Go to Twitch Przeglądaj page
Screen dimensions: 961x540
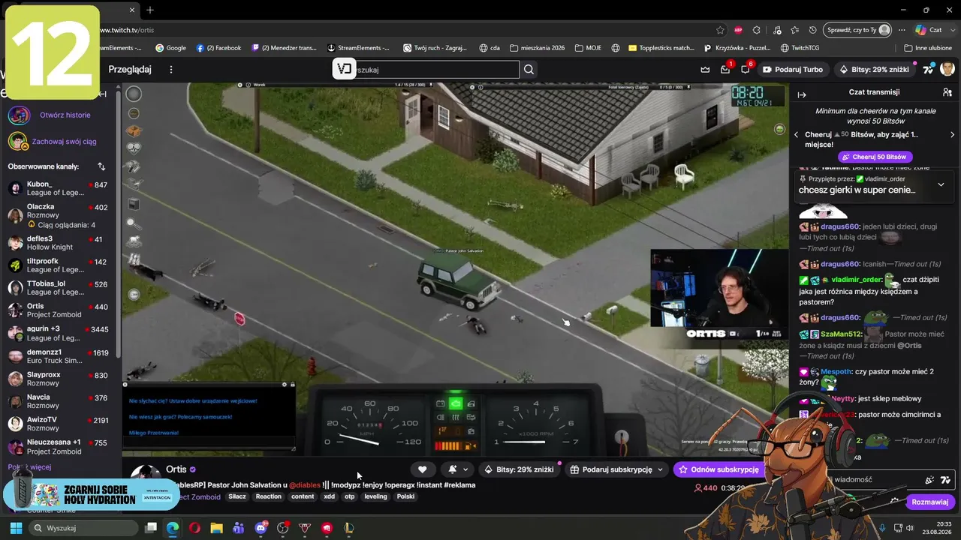click(x=130, y=69)
